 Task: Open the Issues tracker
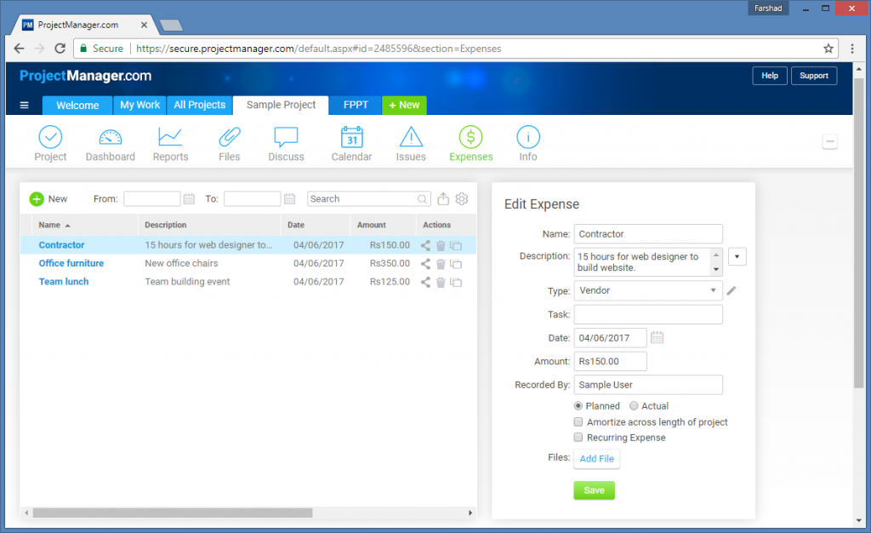pyautogui.click(x=411, y=142)
